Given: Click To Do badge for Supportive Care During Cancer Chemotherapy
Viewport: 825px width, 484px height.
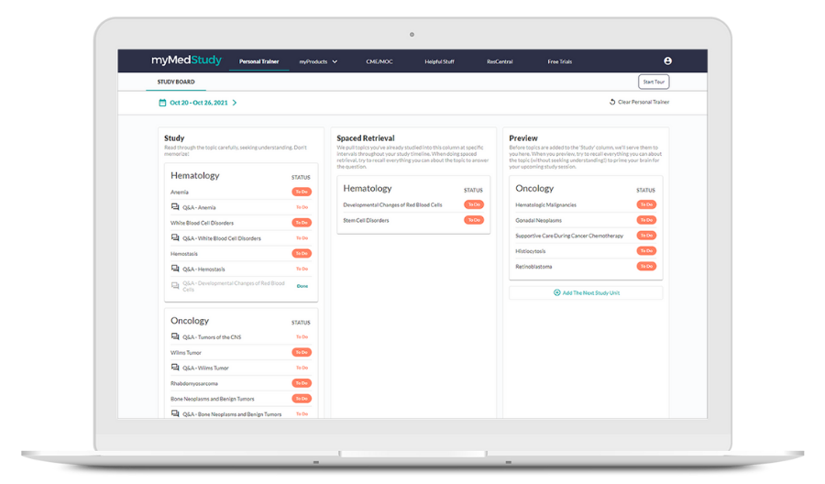Looking at the screenshot, I should click(646, 236).
